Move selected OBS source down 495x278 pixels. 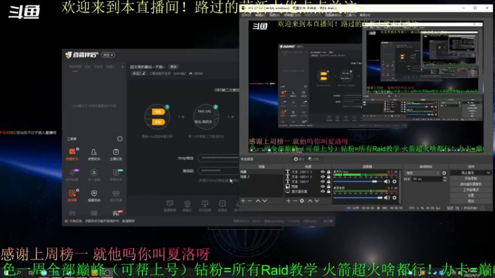pos(317,201)
